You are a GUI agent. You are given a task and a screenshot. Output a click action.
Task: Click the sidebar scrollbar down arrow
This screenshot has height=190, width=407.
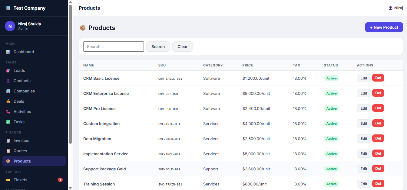[71, 188]
